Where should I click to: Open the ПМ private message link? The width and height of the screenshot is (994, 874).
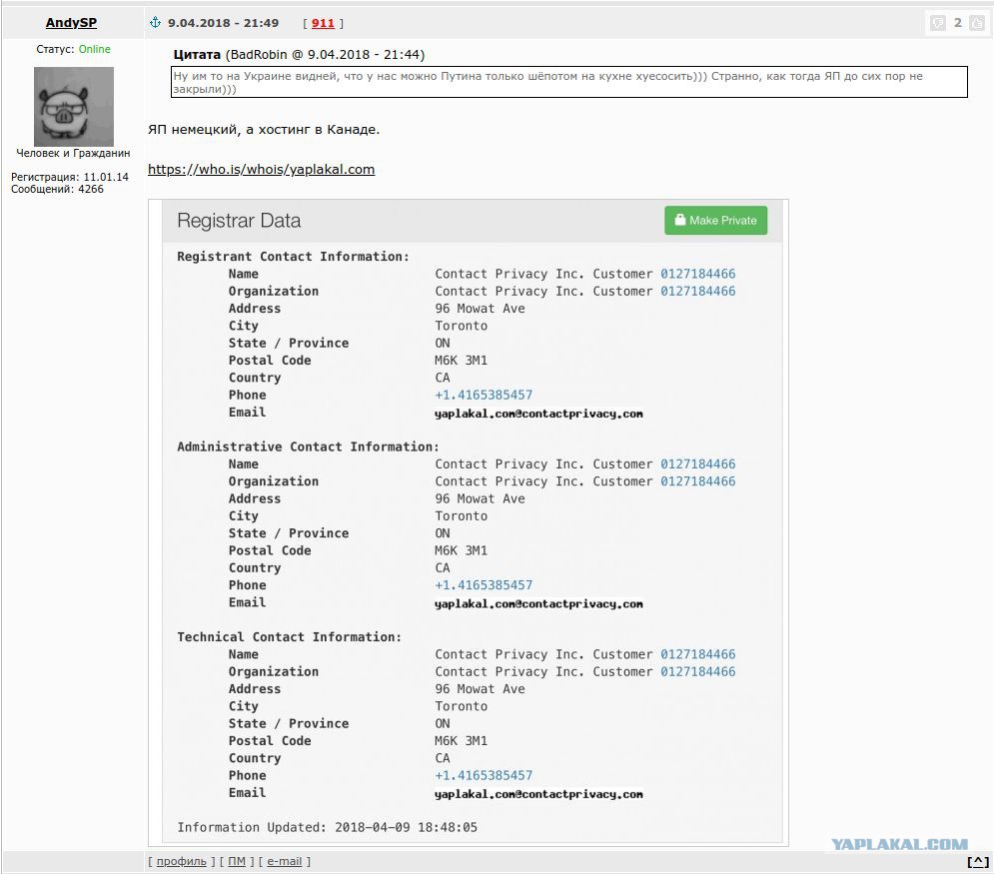237,861
